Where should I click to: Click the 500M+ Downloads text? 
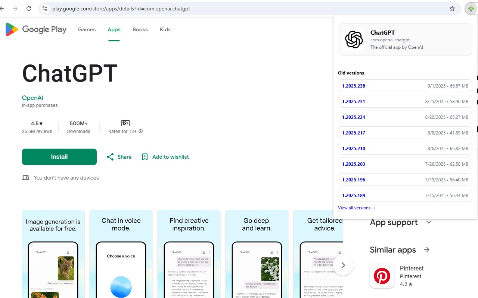(78, 127)
